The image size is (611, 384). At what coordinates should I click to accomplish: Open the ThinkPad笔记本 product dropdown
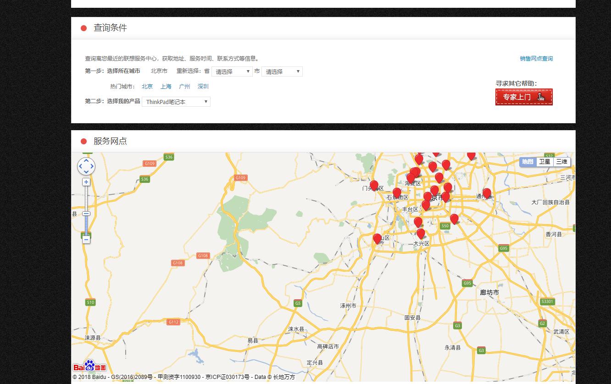[x=176, y=102]
